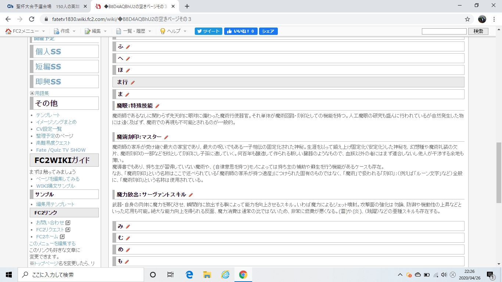
Task: Click the external link icon beside お問い合わせ
Action: [x=68, y=223]
